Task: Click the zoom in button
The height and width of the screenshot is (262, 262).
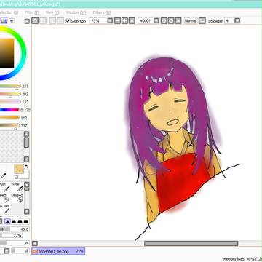Action: pyautogui.click(x=124, y=21)
